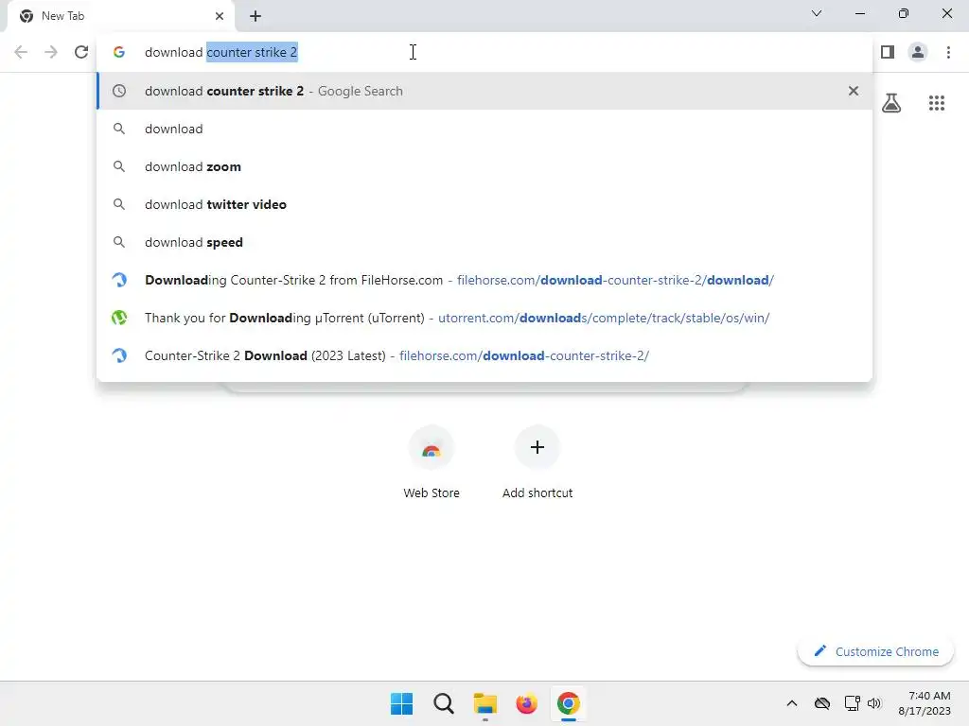Click the back navigation arrow
969x726 pixels.
(21, 52)
